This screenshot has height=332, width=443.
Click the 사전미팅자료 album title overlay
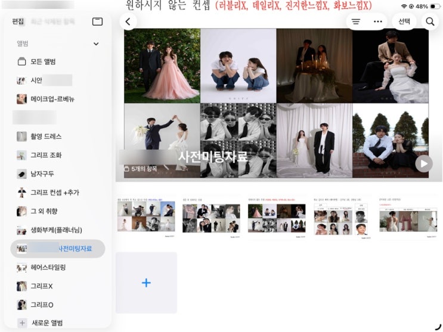(x=213, y=157)
